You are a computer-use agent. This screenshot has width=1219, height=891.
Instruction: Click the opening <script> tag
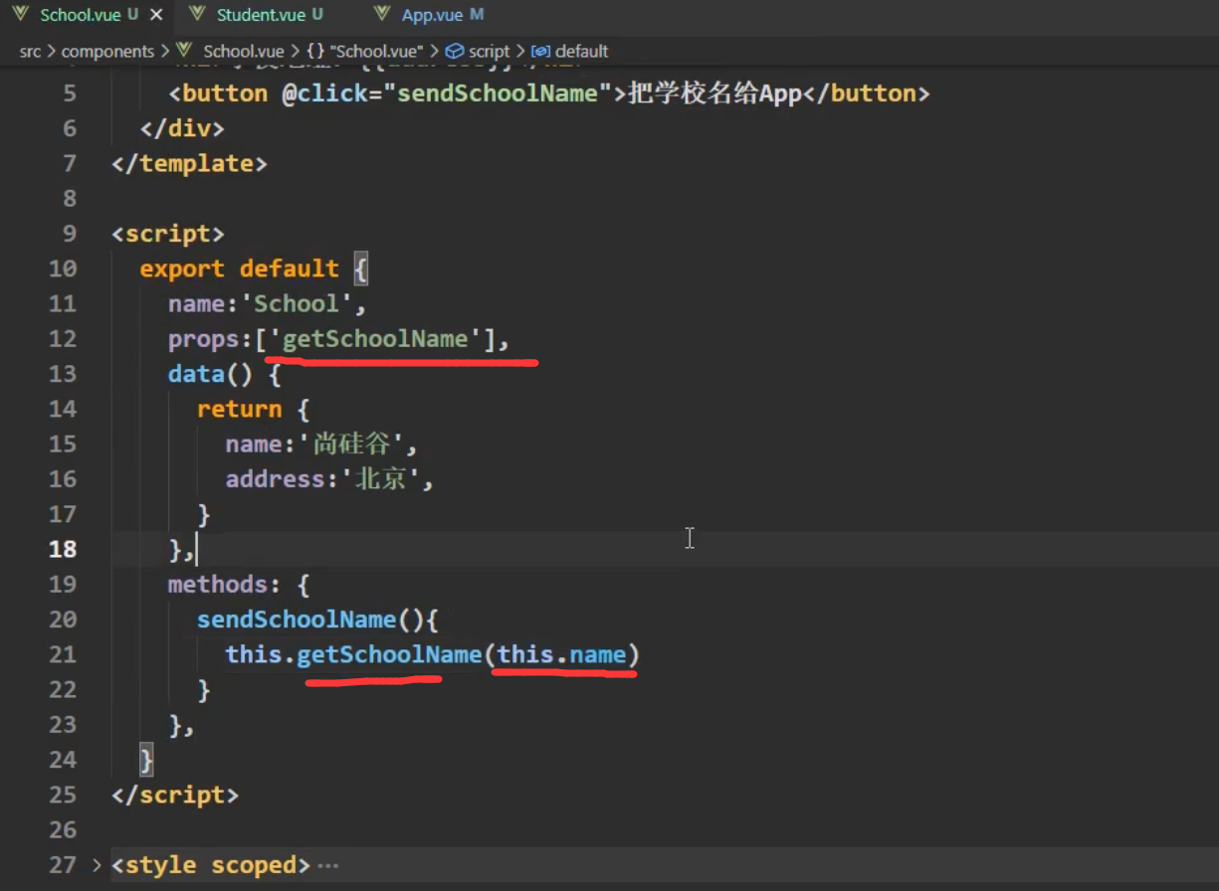tap(168, 234)
